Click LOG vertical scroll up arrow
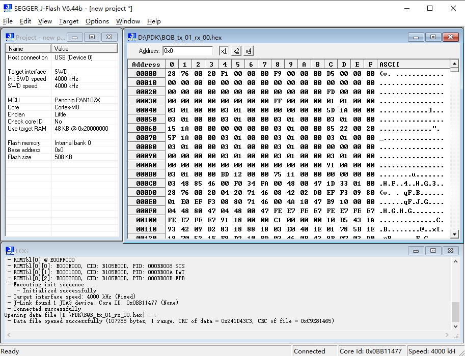 (x=455, y=261)
